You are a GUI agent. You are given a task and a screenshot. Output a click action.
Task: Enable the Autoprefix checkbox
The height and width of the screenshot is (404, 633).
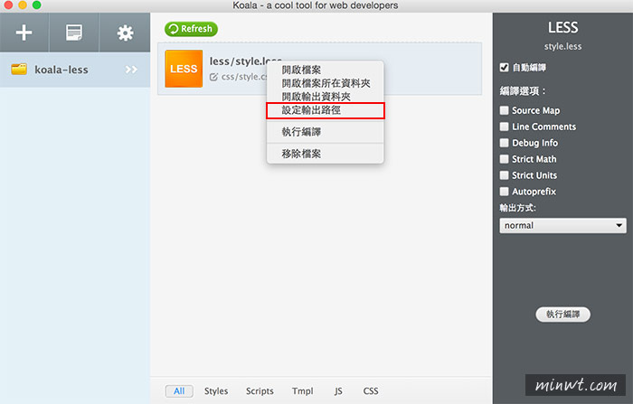(504, 192)
